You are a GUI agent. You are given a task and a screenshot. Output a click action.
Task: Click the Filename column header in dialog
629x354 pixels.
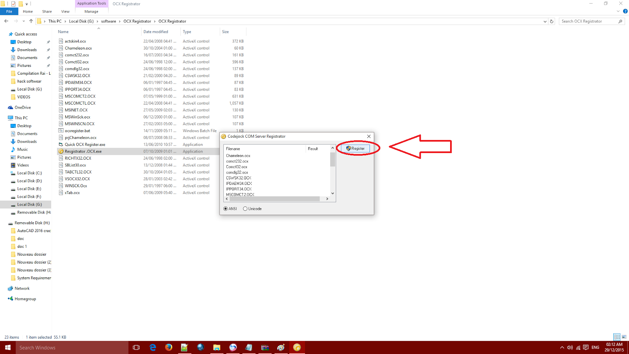pos(265,149)
